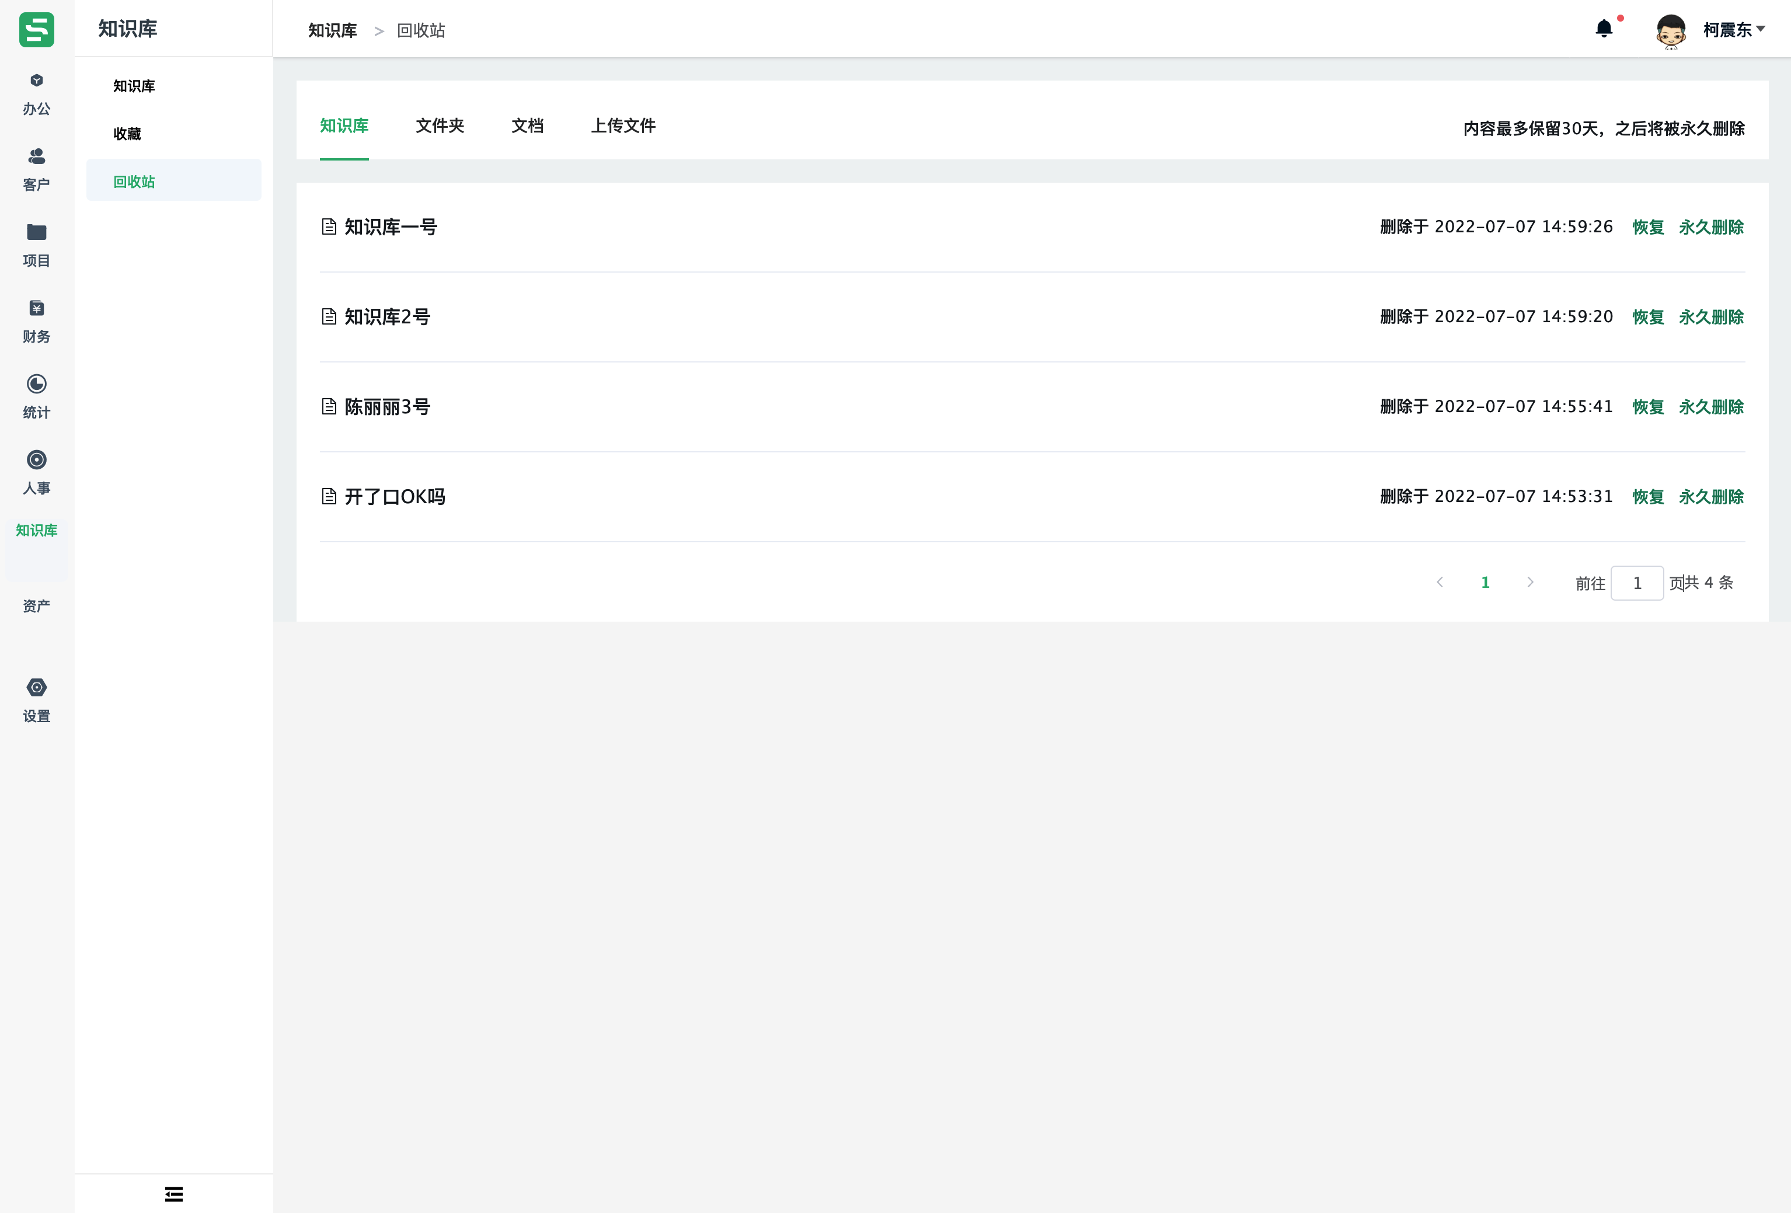Open the 资产 assets module
The width and height of the screenshot is (1791, 1213).
[x=36, y=606]
